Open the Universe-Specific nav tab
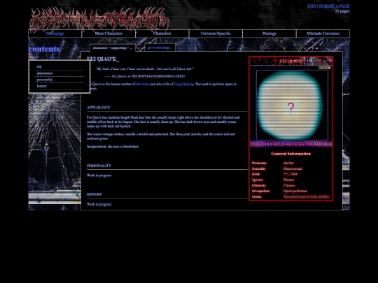Viewport: 378px width, 283px height. click(x=216, y=34)
